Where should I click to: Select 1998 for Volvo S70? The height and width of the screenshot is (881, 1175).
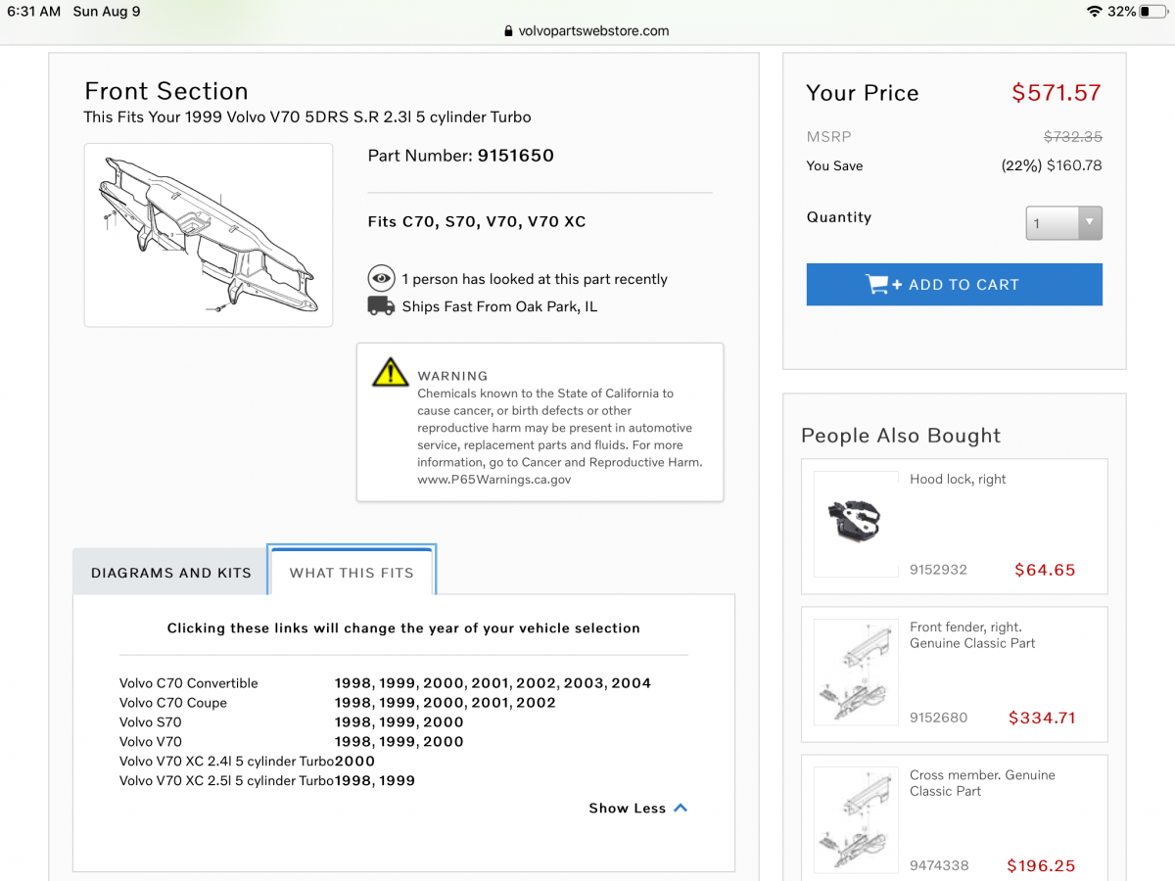352,722
